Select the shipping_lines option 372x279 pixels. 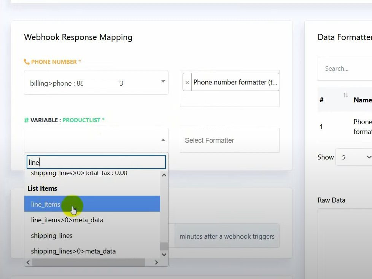pos(52,236)
